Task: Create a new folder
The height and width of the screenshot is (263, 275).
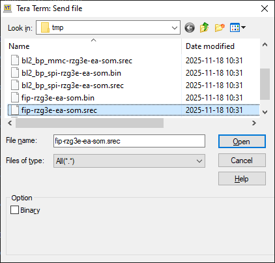Action: 220,28
